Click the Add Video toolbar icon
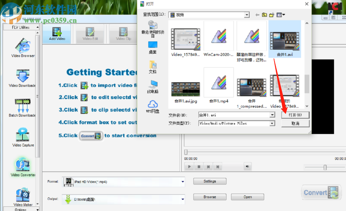Viewport: 346px width, 211px height. coord(57,34)
